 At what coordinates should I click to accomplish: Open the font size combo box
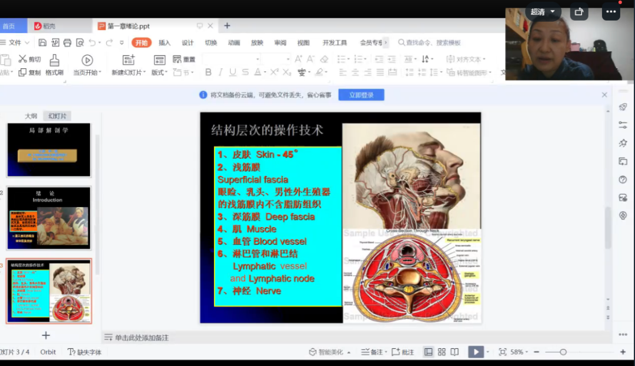point(276,59)
